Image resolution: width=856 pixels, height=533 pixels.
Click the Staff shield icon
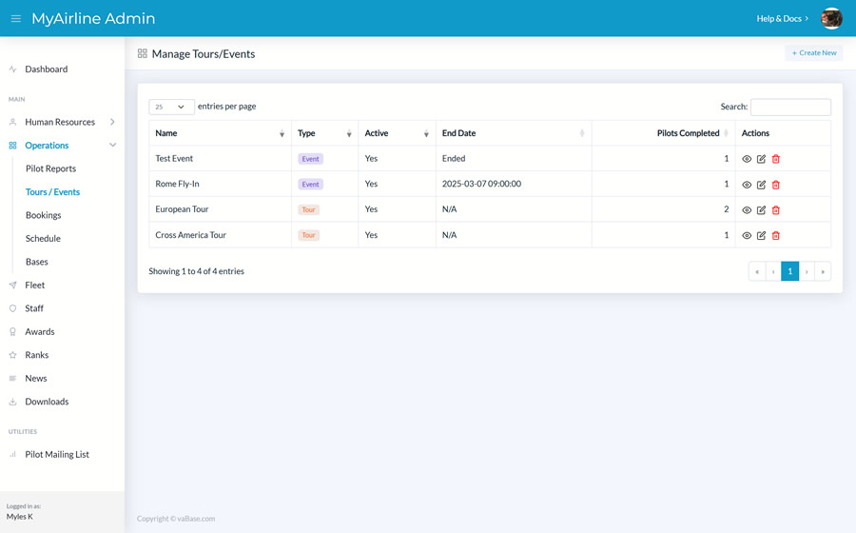point(12,308)
